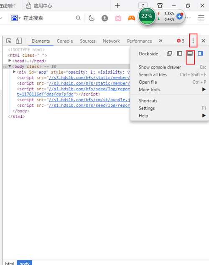Select Show console drawer menu item
Viewport: 209px width, 265px height.
[x=170, y=67]
